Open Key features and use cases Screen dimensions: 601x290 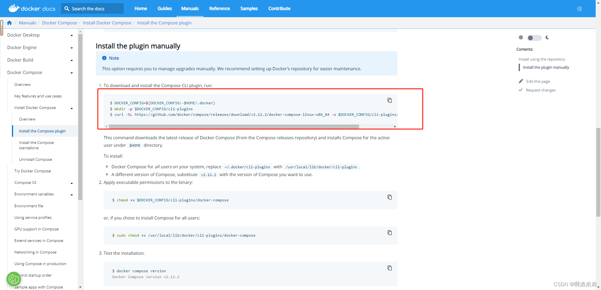click(38, 96)
